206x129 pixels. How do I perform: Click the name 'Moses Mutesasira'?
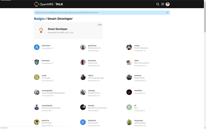141,48
